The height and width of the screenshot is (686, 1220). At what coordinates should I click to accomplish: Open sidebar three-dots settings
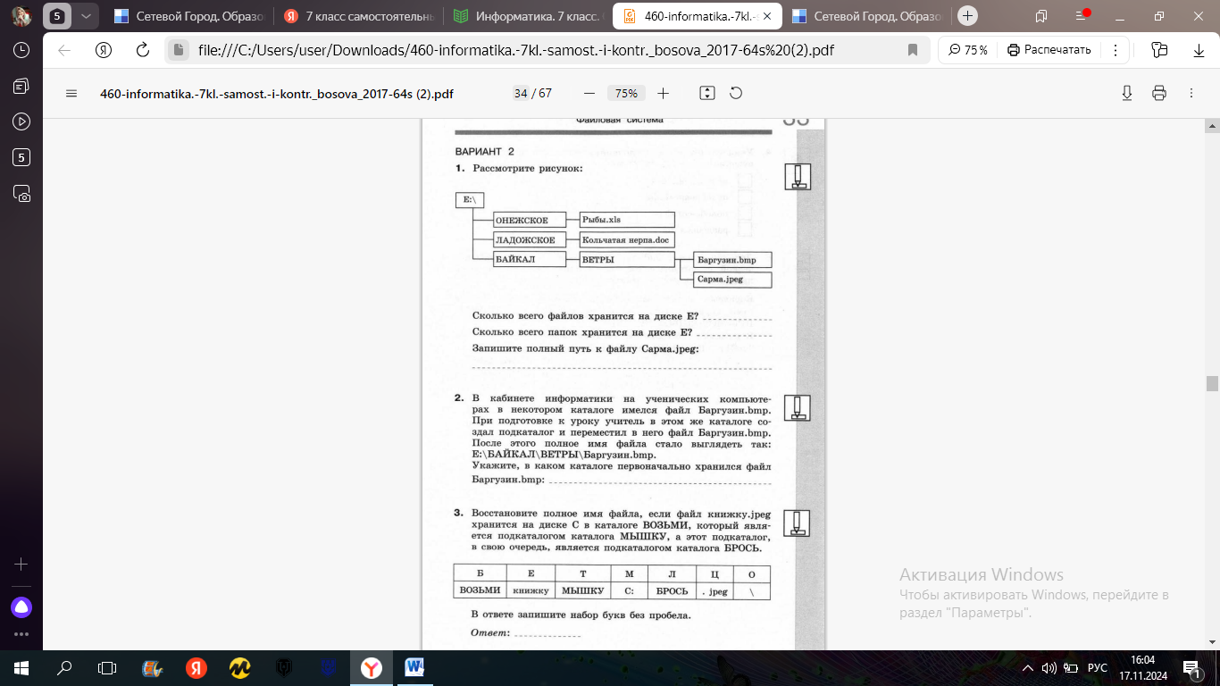[21, 634]
